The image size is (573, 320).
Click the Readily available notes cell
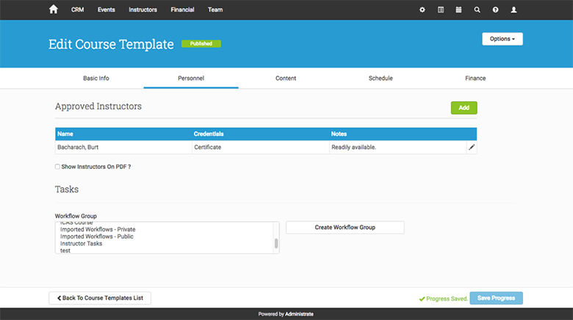[x=398, y=148]
